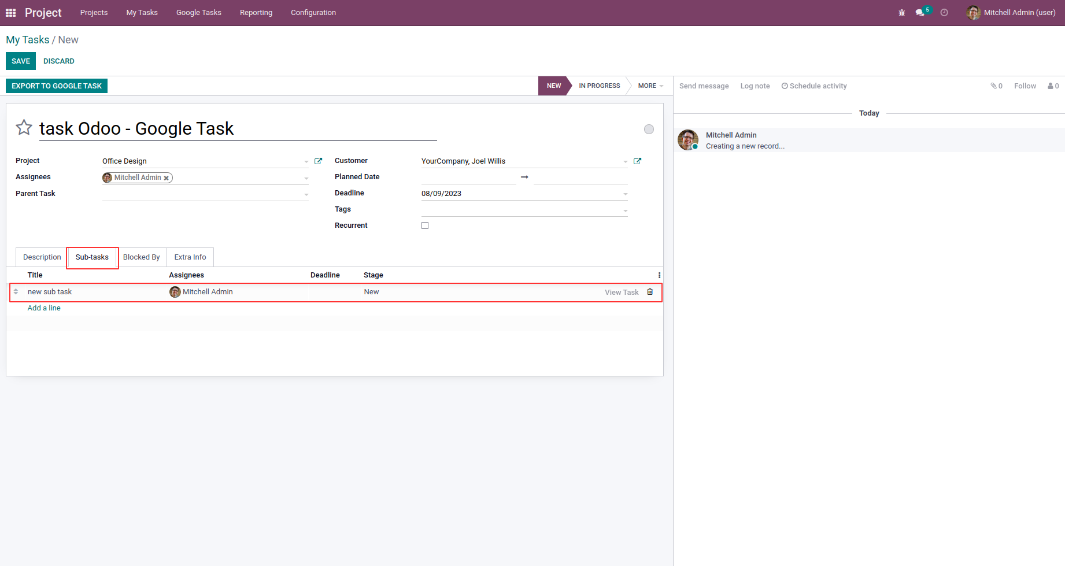Click the Stage column header
The image size is (1065, 566).
point(374,275)
